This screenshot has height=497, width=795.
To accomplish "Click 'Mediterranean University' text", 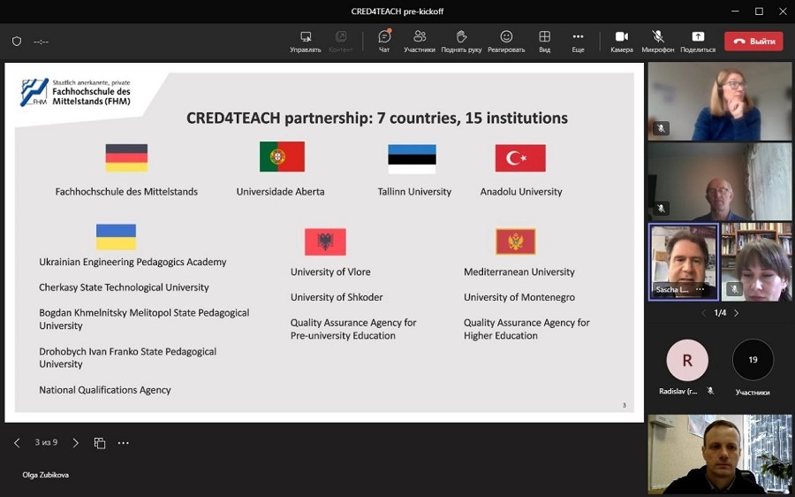I will click(519, 271).
